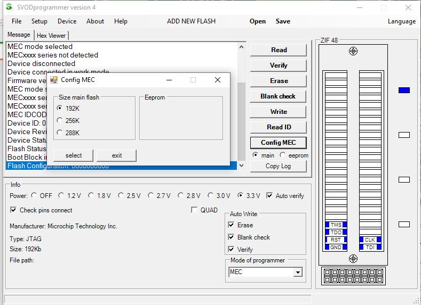Screen dimensions: 421x305
Task: Select the 256K main flash size
Action: click(59, 120)
